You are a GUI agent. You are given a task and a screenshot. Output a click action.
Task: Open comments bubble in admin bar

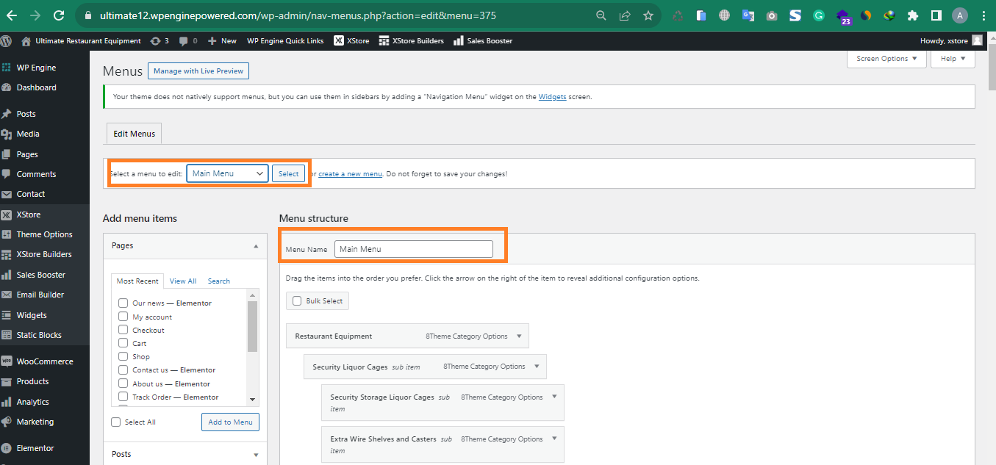point(188,40)
